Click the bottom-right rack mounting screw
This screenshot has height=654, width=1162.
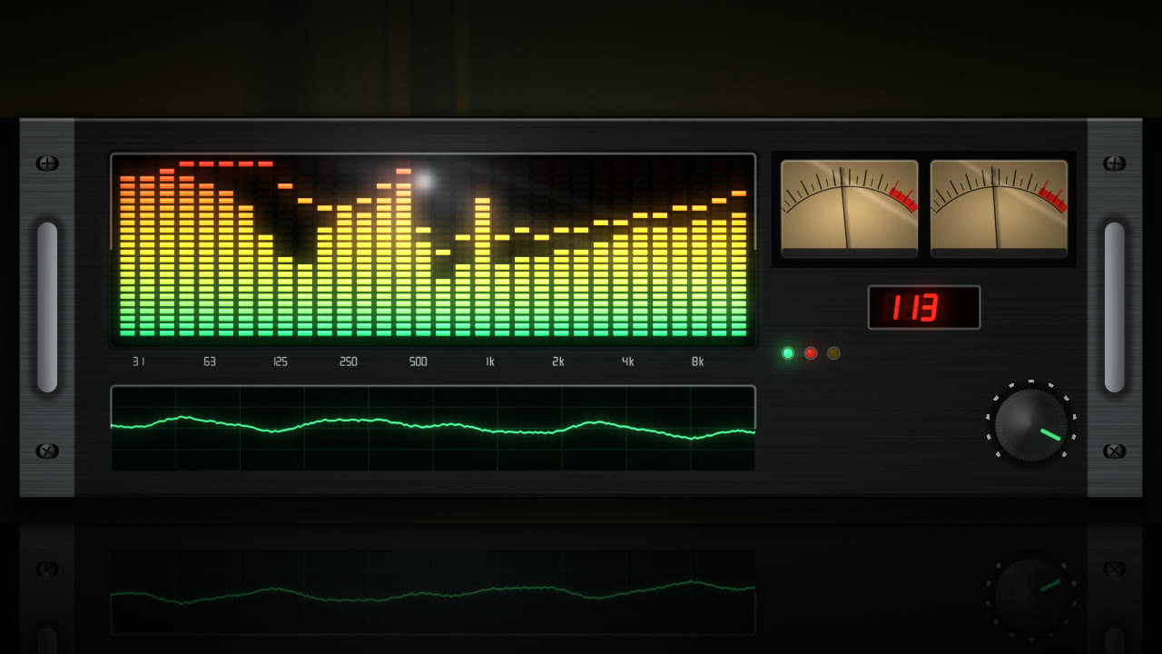click(1115, 451)
